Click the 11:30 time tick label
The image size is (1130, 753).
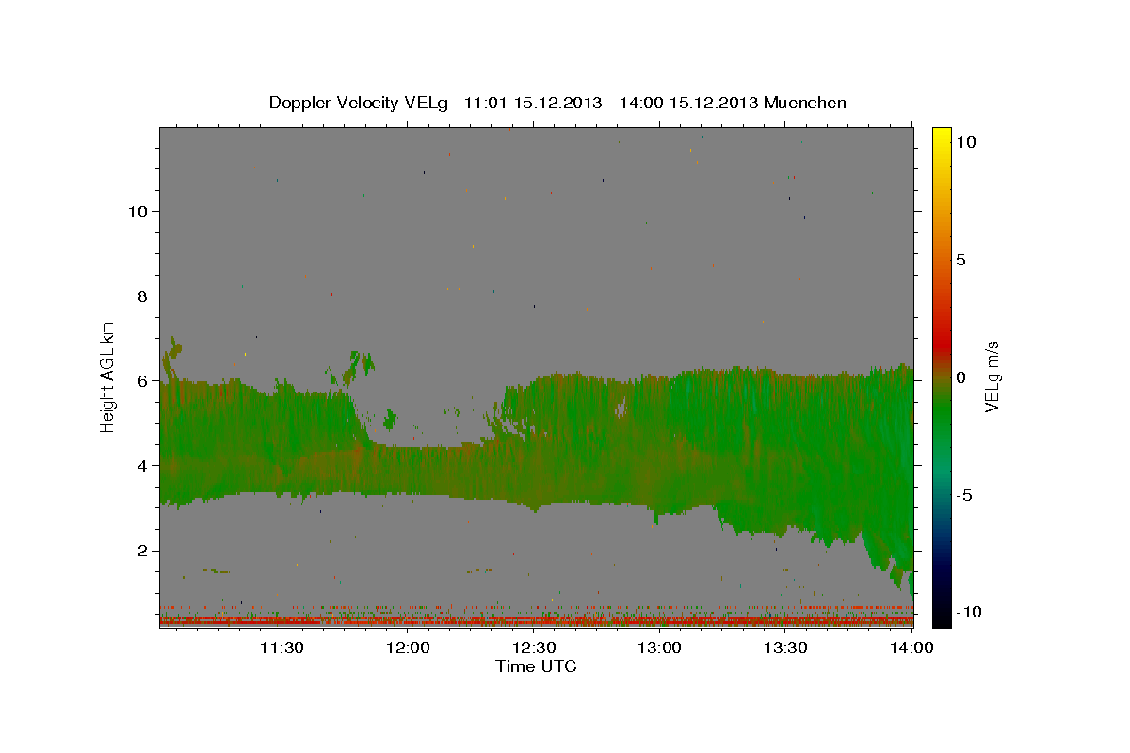[x=282, y=648]
